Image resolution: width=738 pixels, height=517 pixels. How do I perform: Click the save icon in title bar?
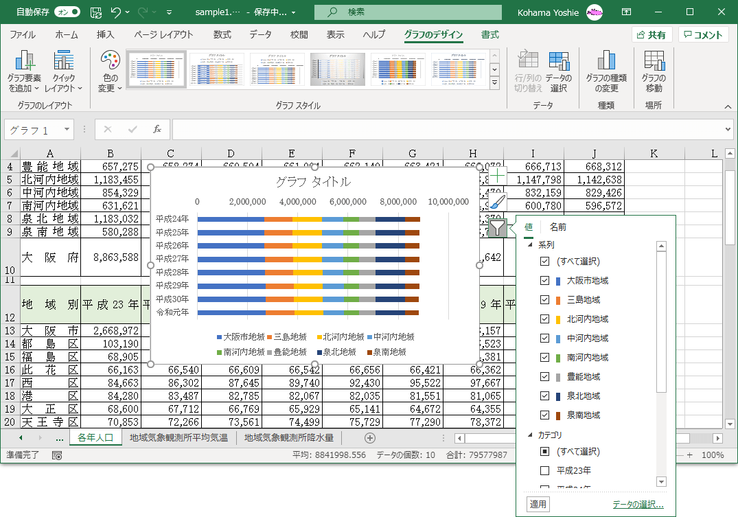click(96, 12)
